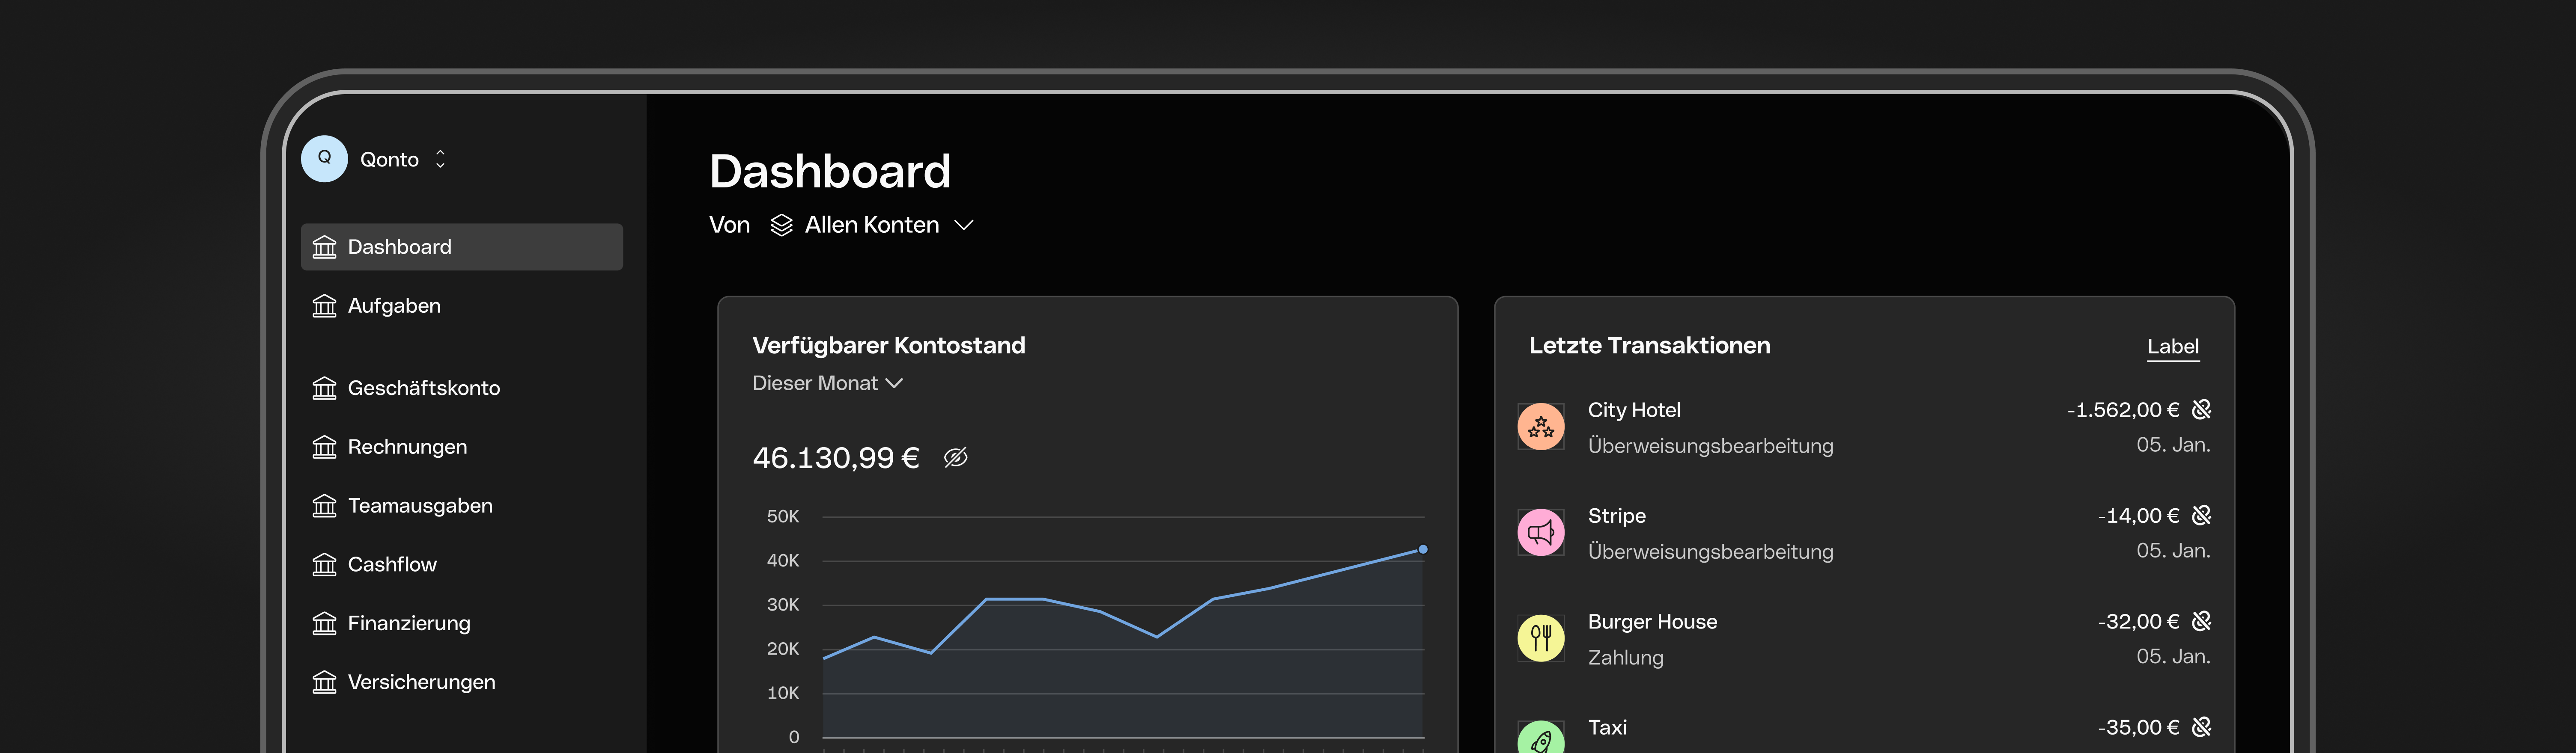Select the City Hotel merchant icon
Viewport: 2576px width, 753px height.
[1541, 427]
